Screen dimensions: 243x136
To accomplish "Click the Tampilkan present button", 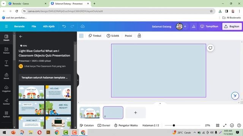I will point(209,26).
